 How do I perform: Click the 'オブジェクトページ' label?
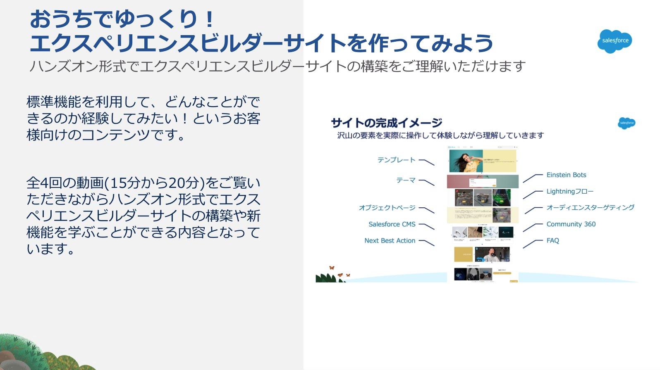pos(387,208)
